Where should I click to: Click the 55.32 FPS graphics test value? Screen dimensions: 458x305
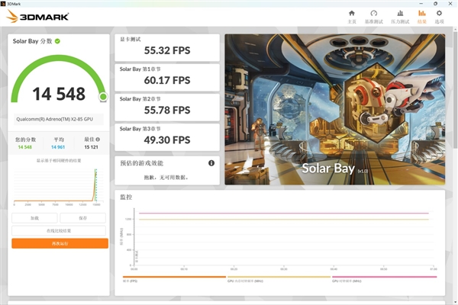point(167,50)
